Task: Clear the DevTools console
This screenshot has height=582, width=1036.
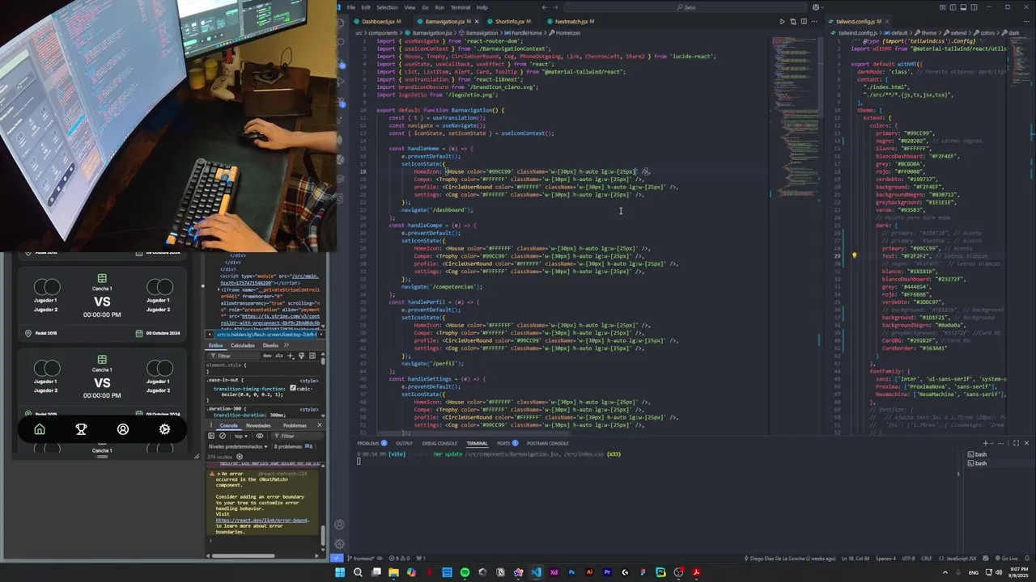Action: tap(223, 436)
